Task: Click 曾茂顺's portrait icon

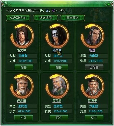Action: pyautogui.click(x=57, y=87)
